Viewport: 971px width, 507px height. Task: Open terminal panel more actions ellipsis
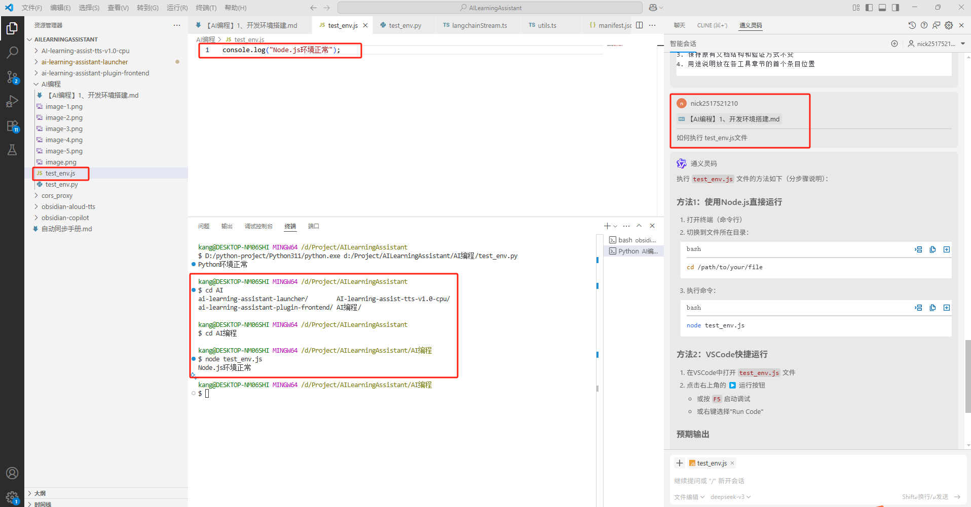[x=626, y=226]
